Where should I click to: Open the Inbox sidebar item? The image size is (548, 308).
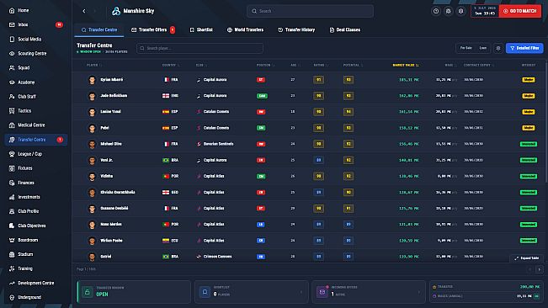point(35,24)
